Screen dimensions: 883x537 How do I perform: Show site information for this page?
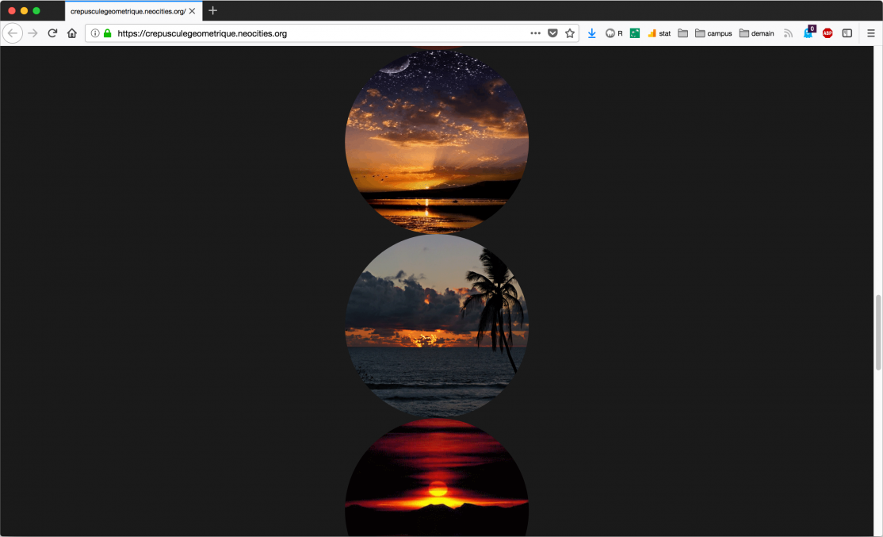pos(95,33)
